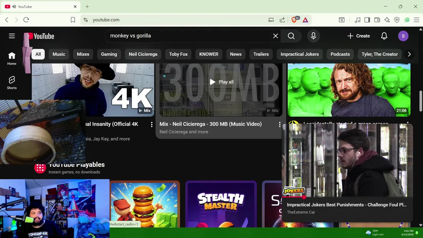Bookmark this page
423x238 pixels.
point(73,20)
